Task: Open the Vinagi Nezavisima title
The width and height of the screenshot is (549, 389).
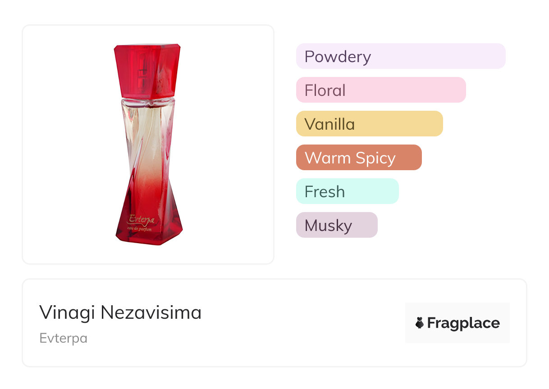Action: [120, 312]
